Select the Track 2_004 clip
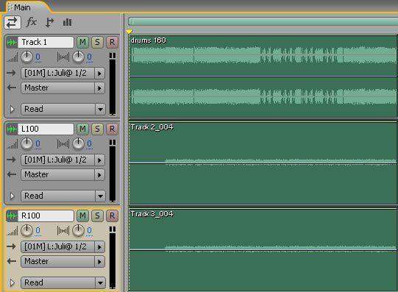The height and width of the screenshot is (292, 398). (263, 163)
